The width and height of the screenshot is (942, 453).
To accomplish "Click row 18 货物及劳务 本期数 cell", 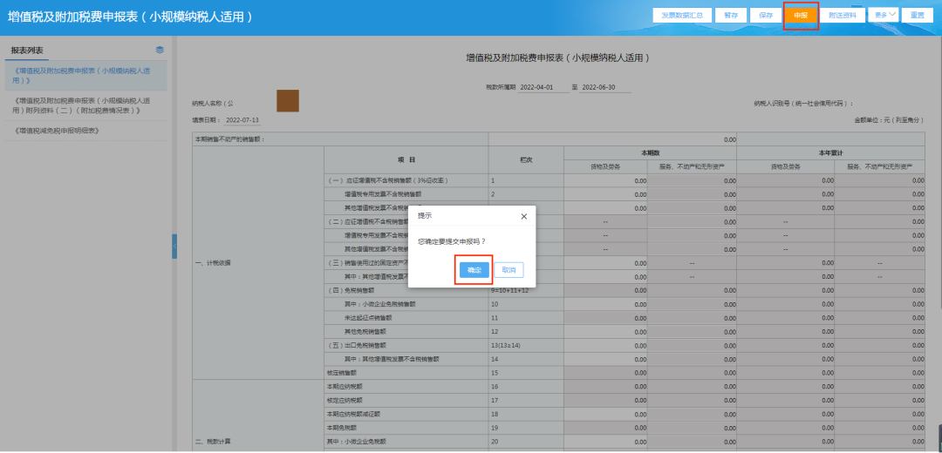I will click(x=605, y=414).
